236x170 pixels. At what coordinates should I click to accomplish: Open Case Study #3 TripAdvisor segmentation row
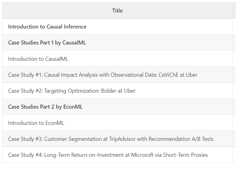coord(111,139)
